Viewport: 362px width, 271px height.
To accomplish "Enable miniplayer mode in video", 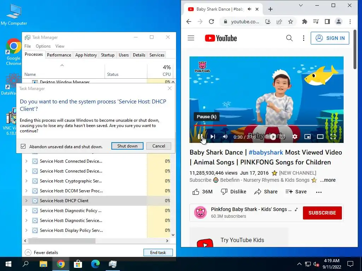I will click(307, 137).
